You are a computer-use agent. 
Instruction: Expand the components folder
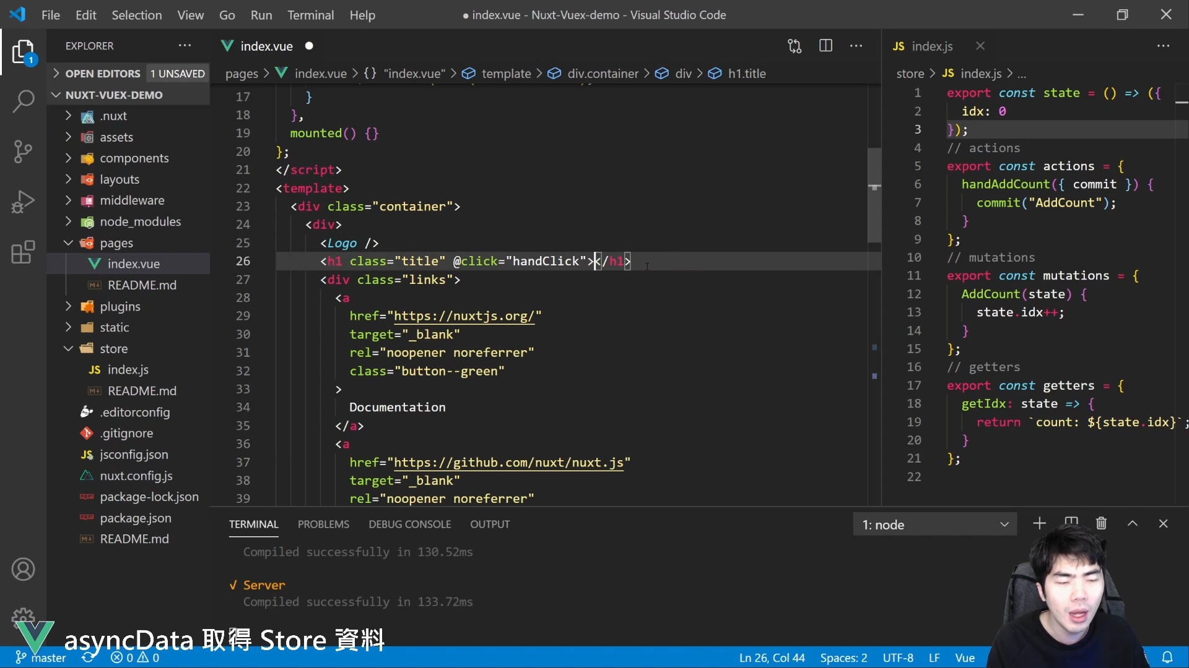(134, 158)
